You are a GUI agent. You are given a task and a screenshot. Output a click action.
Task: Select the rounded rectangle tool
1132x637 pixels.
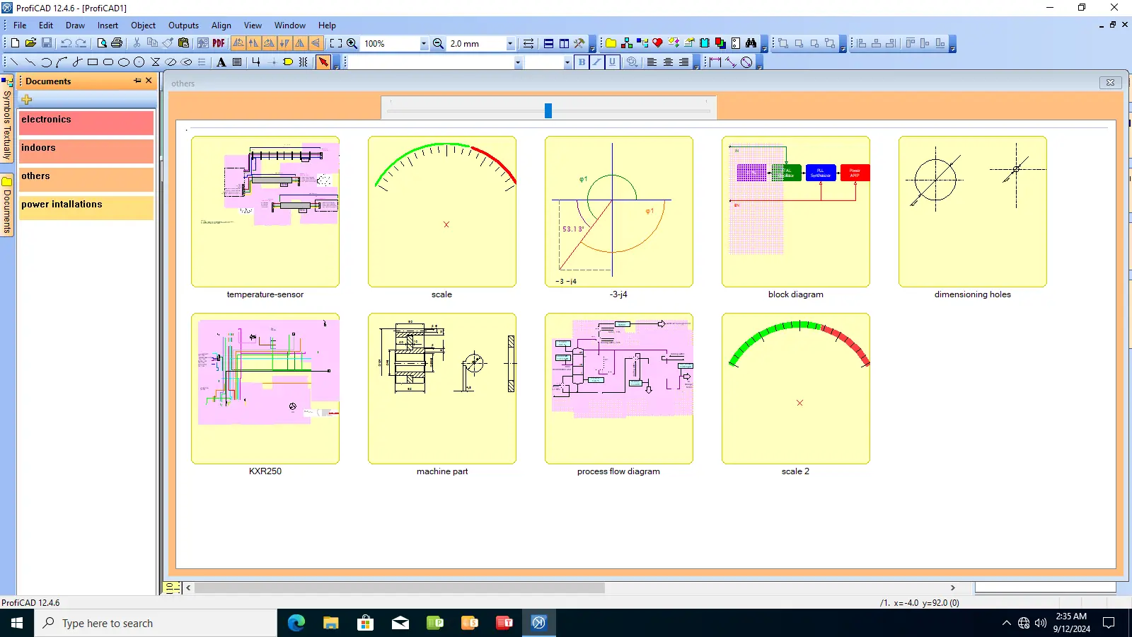point(108,62)
